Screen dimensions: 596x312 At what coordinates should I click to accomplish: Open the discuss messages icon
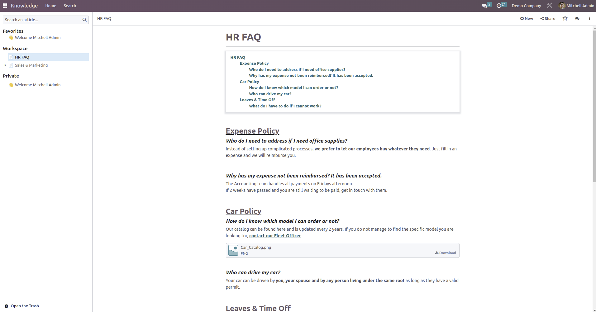coord(484,6)
